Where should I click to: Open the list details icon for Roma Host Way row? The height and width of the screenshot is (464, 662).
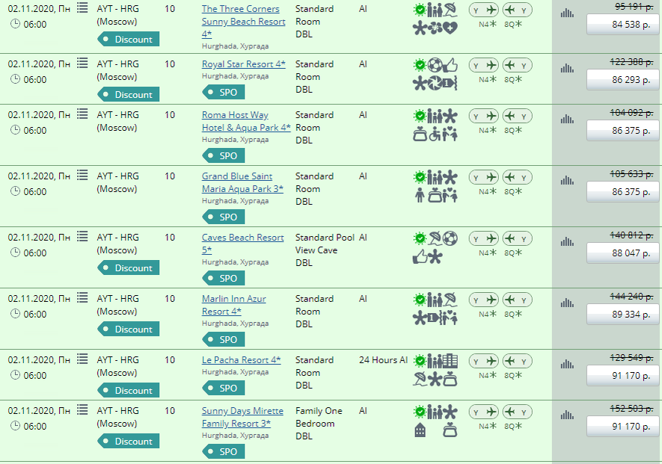(82, 114)
